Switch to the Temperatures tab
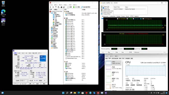The image size is (169, 95). click(x=105, y=16)
